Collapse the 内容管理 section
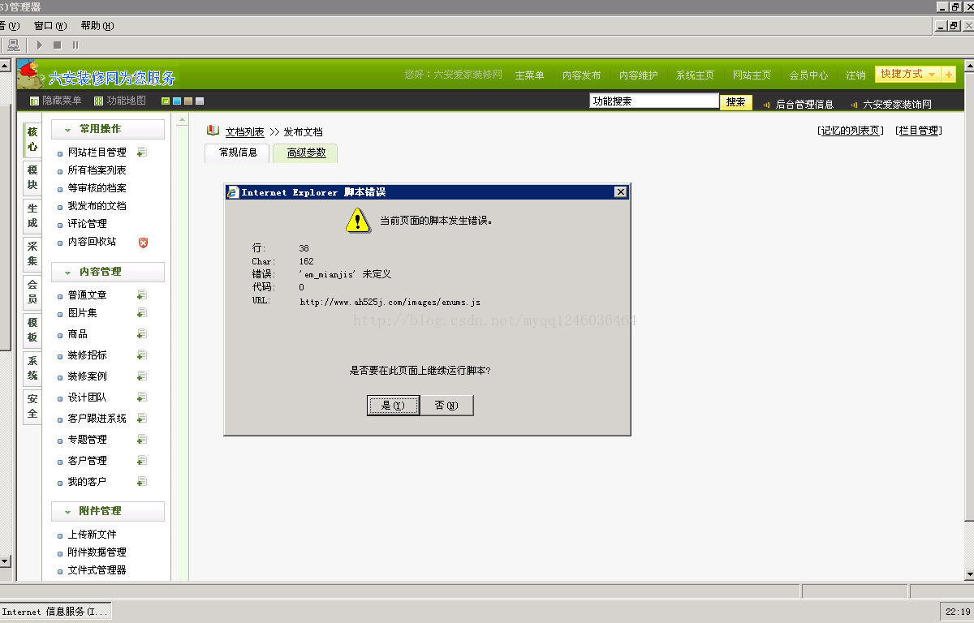Viewport: 974px width, 623px height. 108,272
